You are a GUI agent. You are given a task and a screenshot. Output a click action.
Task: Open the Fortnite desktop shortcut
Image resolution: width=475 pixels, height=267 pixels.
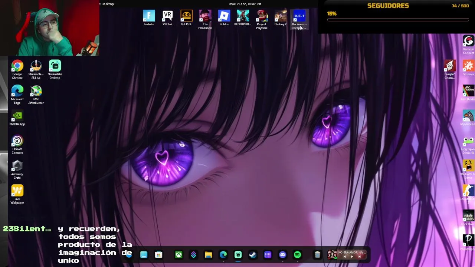[149, 18]
